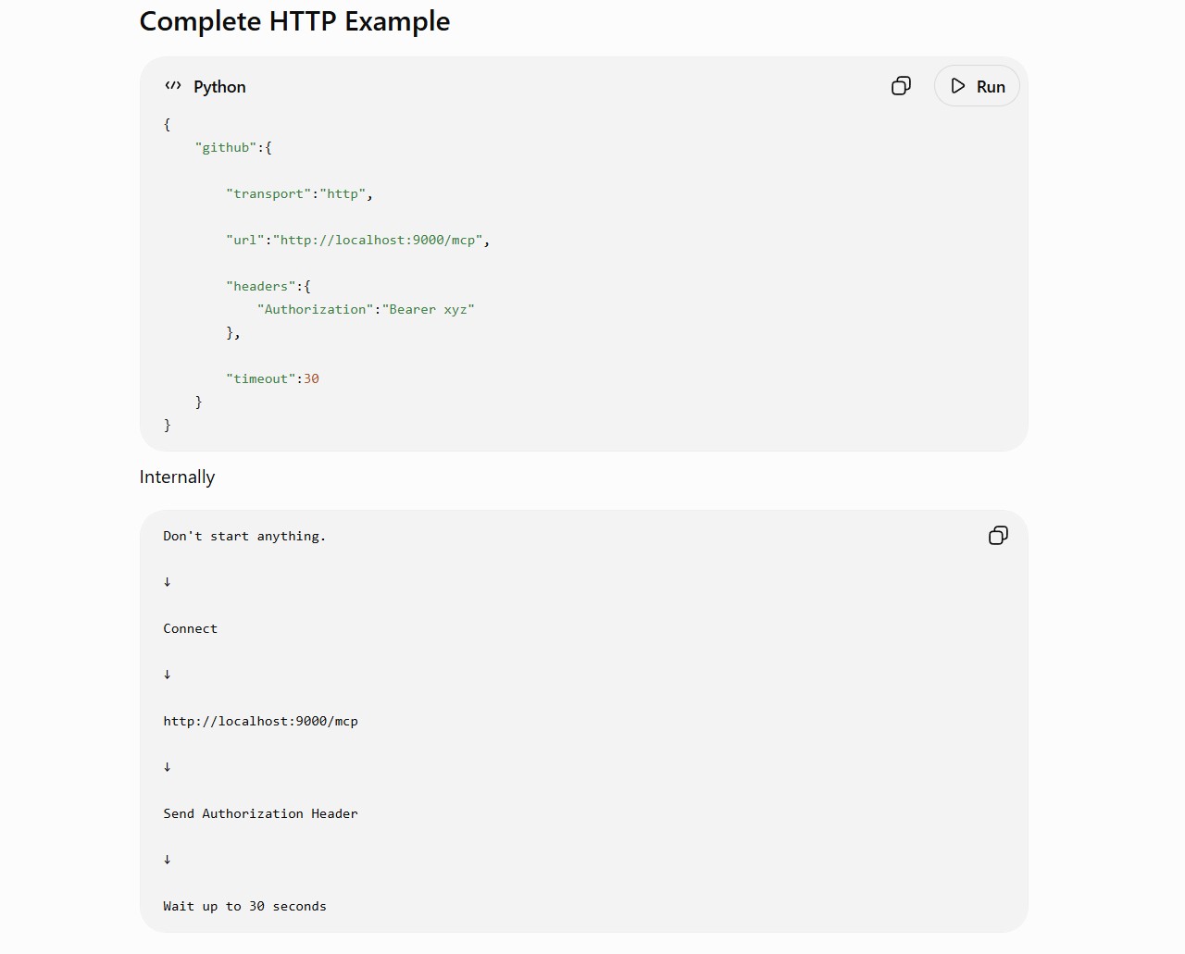Click the http://localhost:9000/mcp flow line
Screen dimensions: 1185x954
(x=260, y=721)
